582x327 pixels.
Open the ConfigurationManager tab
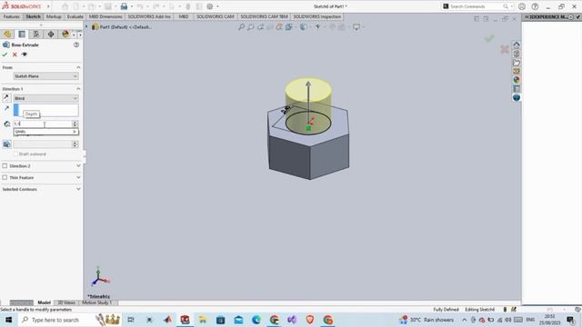[x=36, y=35]
